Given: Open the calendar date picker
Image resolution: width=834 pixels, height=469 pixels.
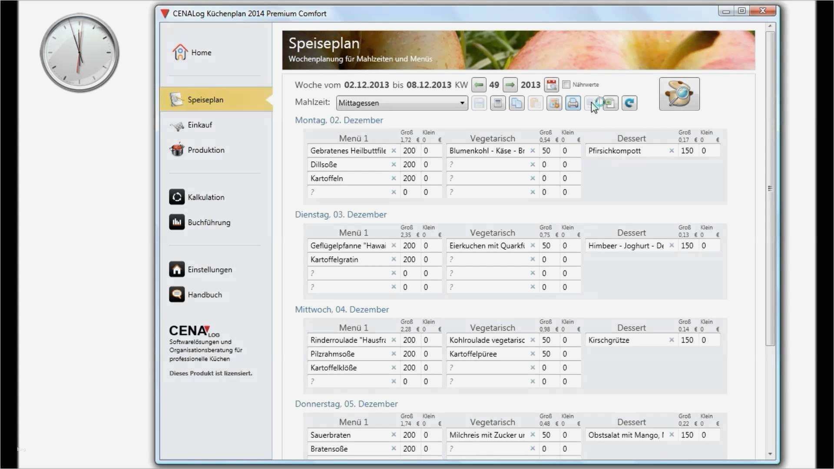Looking at the screenshot, I should coord(552,85).
